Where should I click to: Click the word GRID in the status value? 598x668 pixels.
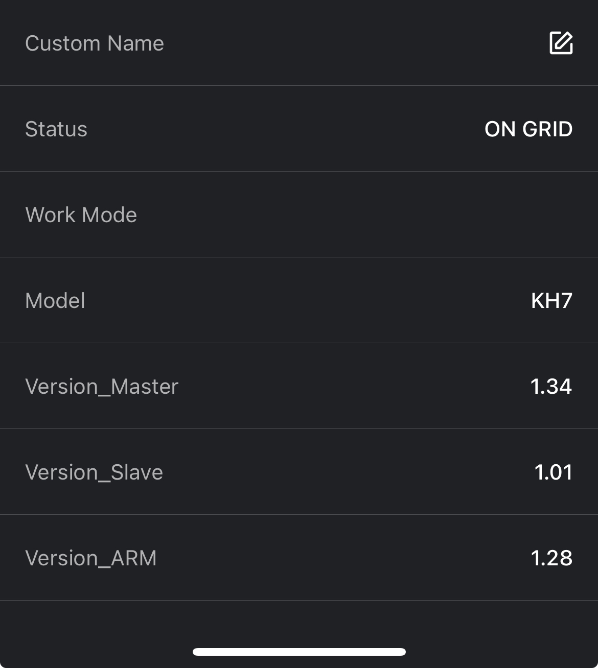point(547,129)
